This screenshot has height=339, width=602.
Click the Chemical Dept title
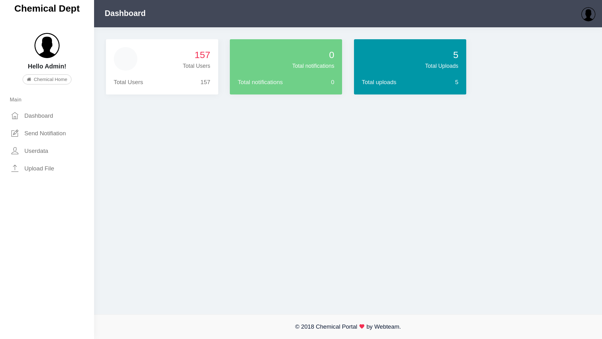[47, 8]
